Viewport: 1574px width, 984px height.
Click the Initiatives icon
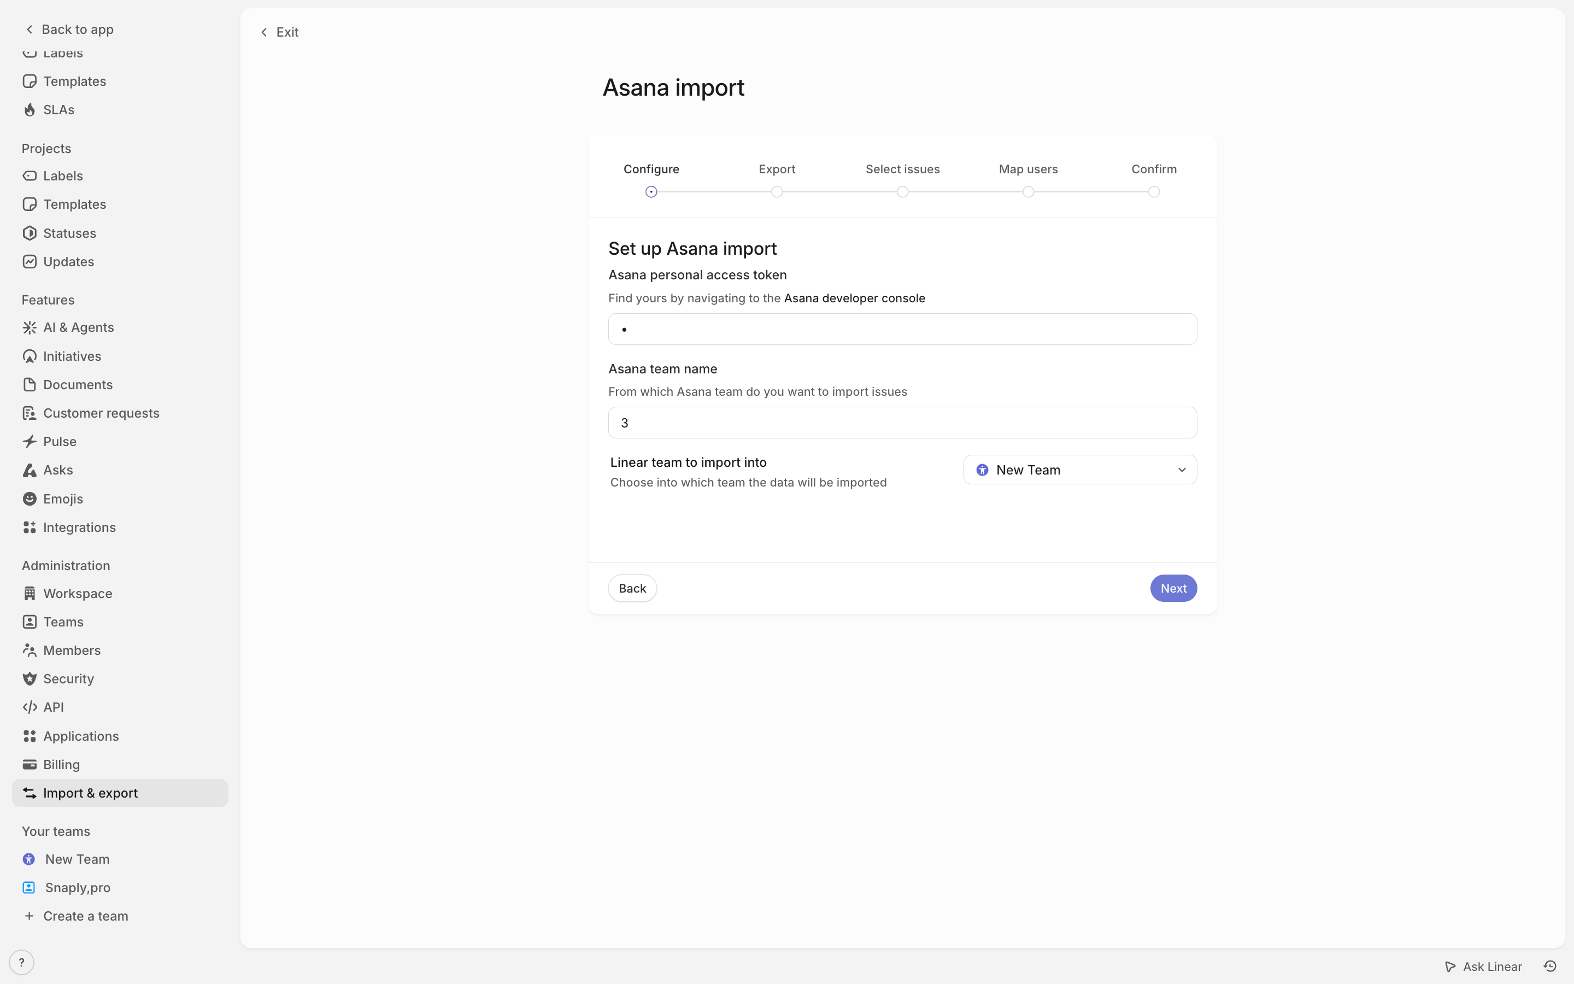click(x=30, y=356)
